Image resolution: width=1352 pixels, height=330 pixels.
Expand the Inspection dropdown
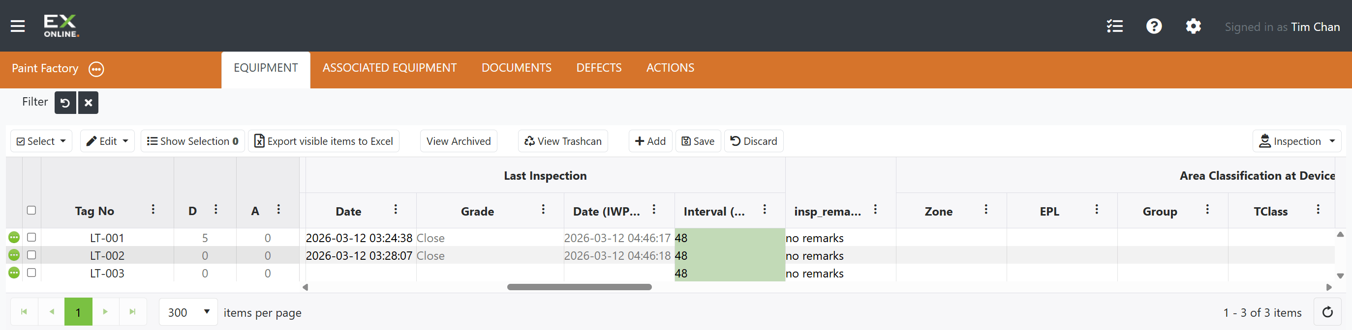[x=1296, y=141]
